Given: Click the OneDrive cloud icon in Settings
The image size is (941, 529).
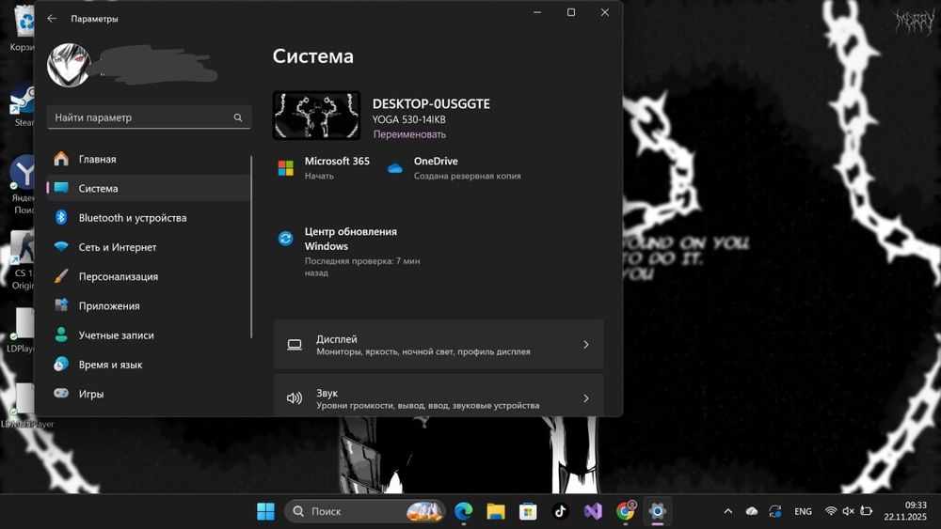Looking at the screenshot, I should (395, 168).
